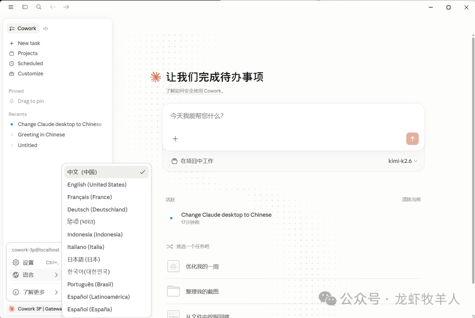Click the cowork-3p@localhost account label

(x=36, y=250)
